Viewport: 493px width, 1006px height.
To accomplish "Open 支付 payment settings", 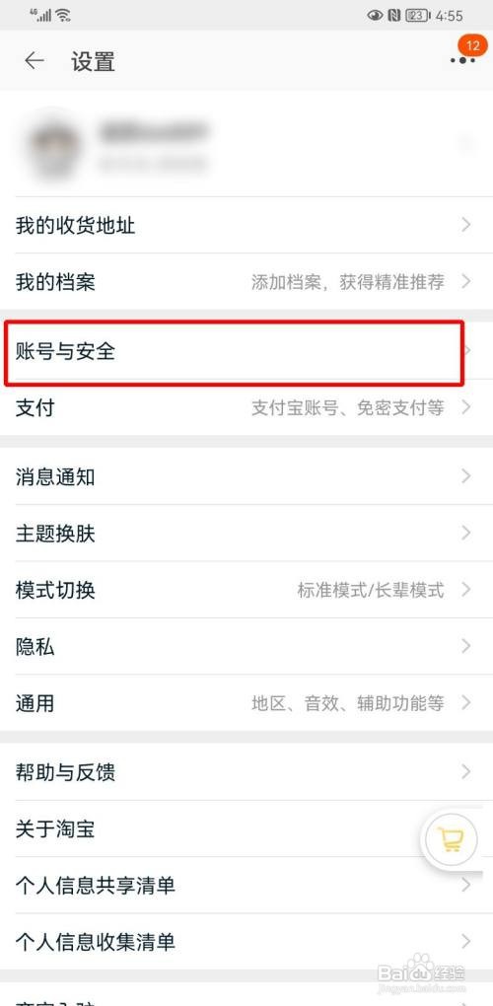I will tap(246, 407).
